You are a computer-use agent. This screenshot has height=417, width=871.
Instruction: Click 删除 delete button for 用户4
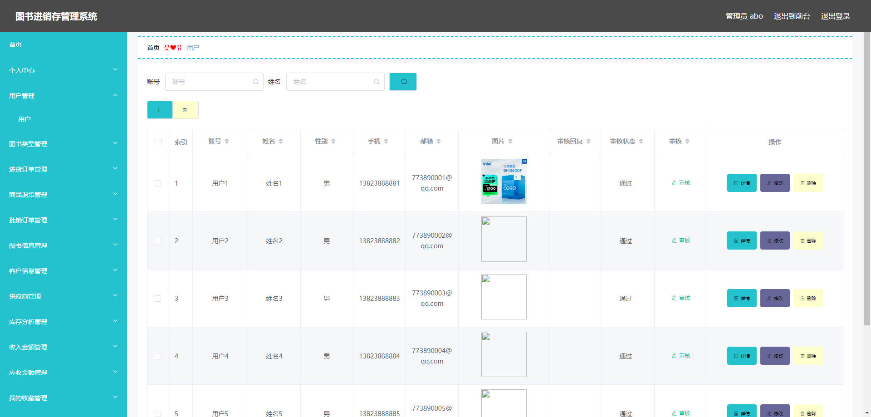[x=808, y=356]
